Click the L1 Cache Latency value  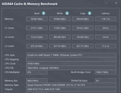pyautogui.click(x=105, y=28)
